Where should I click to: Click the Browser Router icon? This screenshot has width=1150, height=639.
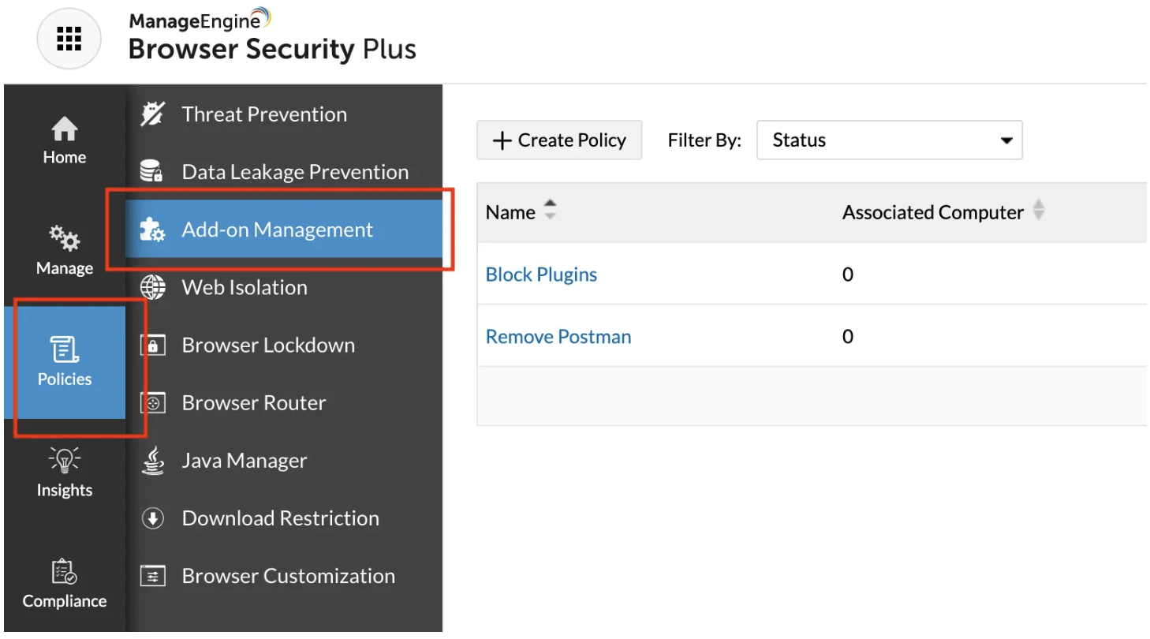click(152, 403)
